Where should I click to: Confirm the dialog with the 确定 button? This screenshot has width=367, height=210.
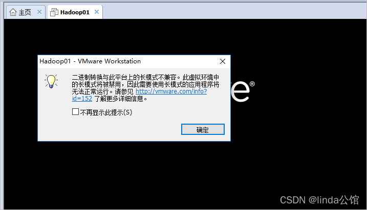tap(203, 129)
